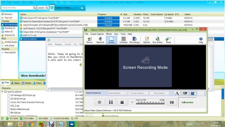Tick the UP Heritage SD70ACes.zip checkbox
Viewport: 225px width, 127px height.
pos(8,95)
